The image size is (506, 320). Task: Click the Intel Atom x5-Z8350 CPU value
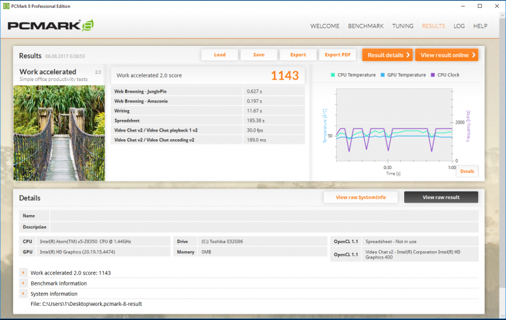click(85, 242)
